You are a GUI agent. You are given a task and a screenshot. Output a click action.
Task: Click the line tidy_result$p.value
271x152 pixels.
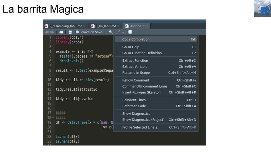pos(74,99)
